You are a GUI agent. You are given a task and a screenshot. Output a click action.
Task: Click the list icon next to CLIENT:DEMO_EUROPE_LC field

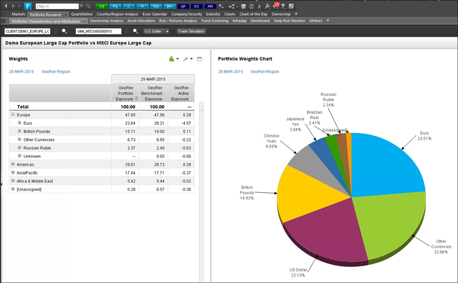coord(55,31)
